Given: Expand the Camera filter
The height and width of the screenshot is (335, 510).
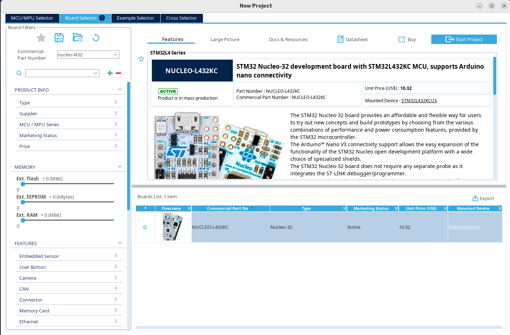Looking at the screenshot, I should [116, 278].
